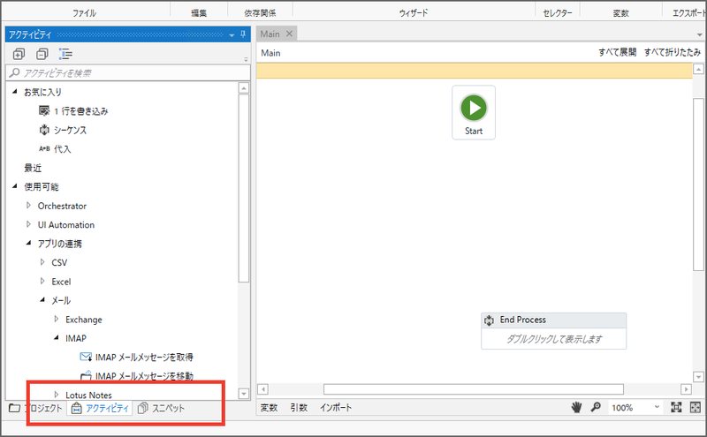Viewport: 707px width, 437px height.
Task: Click designer vertical scroll down arrow
Action: pos(698,376)
